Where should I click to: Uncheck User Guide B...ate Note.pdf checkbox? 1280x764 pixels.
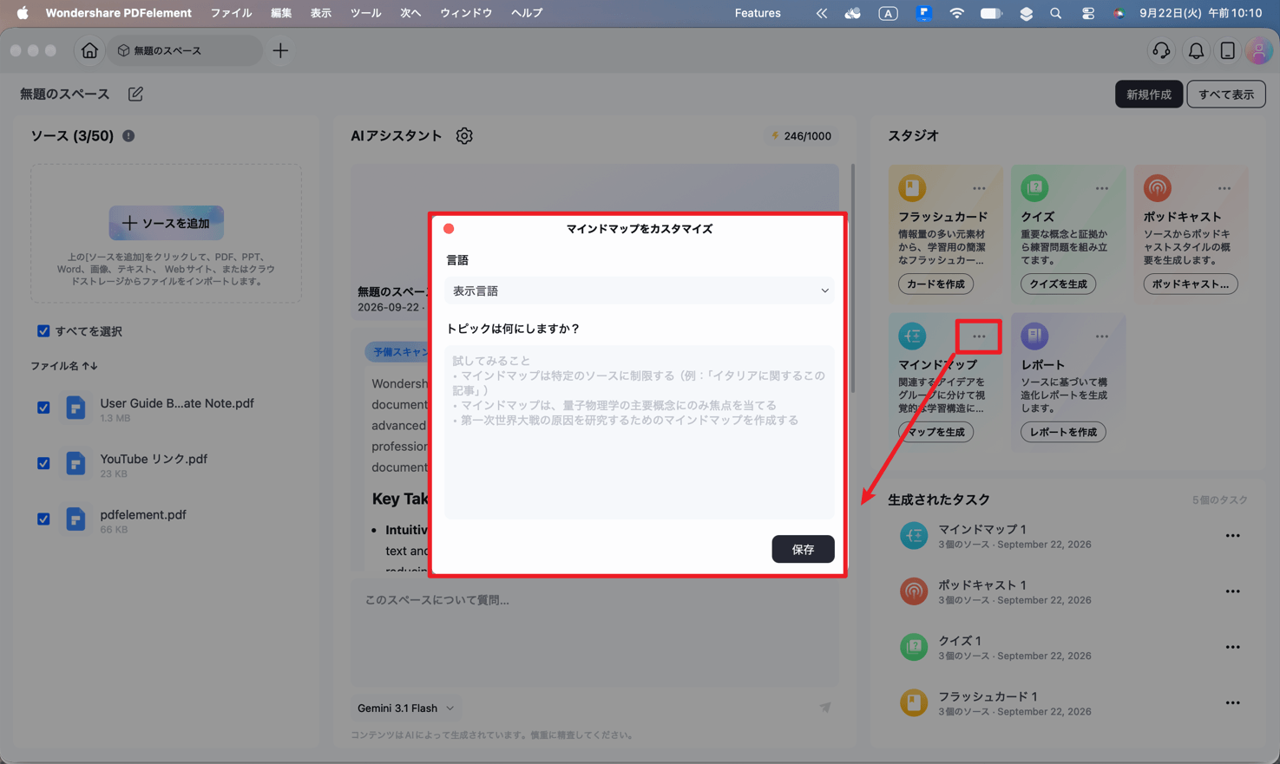43,408
